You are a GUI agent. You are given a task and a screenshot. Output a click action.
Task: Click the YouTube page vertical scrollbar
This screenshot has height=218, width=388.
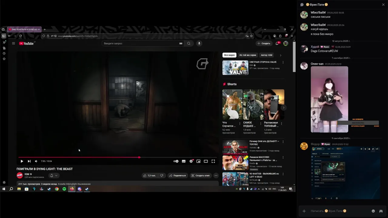coord(294,57)
